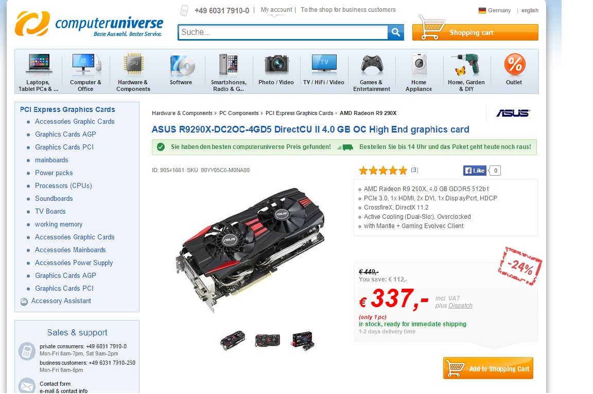
Task: Open Hardware & Components category icon
Action: 133,63
